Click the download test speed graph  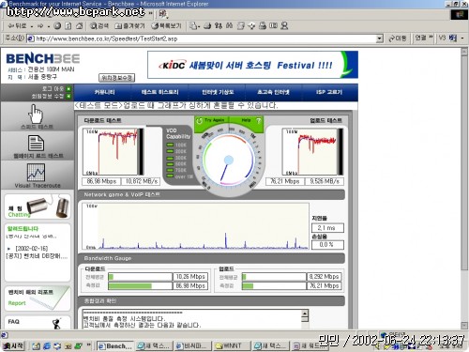113,152
